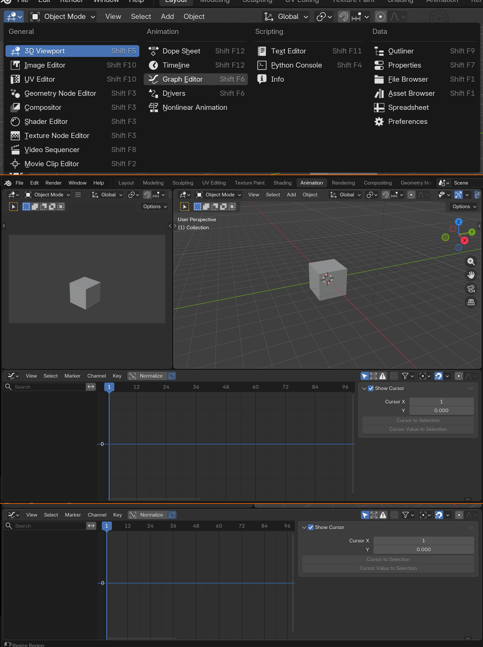Select 3D Viewport in the editor type menu
The height and width of the screenshot is (647, 483).
tap(72, 51)
